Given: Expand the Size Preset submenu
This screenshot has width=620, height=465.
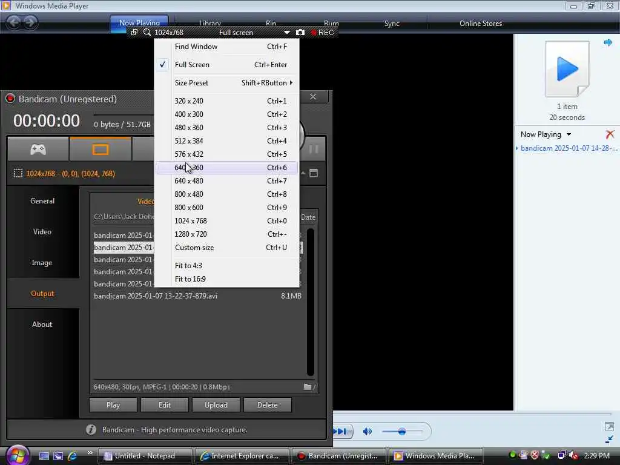Looking at the screenshot, I should tap(226, 82).
